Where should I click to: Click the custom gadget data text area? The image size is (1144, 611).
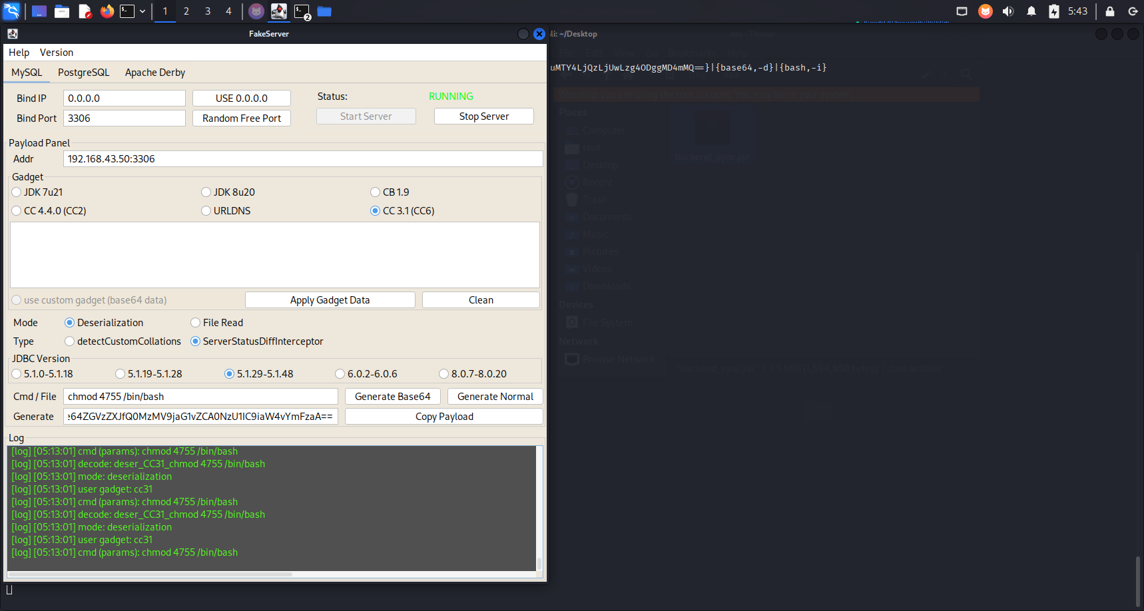coord(275,255)
